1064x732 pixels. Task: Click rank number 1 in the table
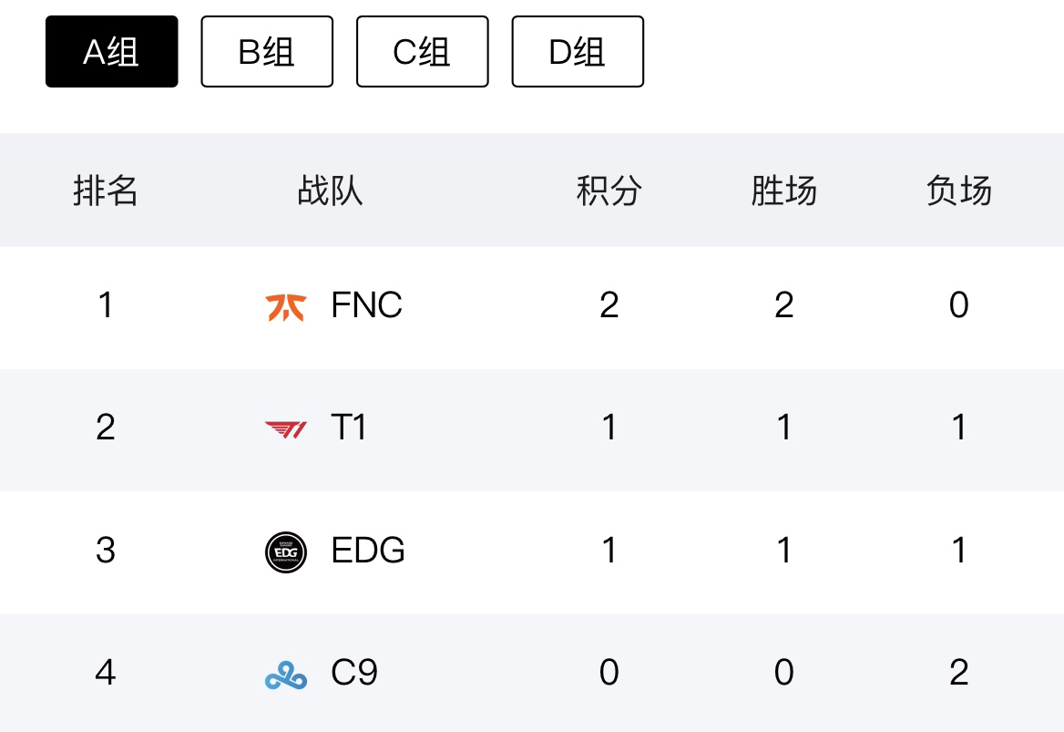click(106, 305)
